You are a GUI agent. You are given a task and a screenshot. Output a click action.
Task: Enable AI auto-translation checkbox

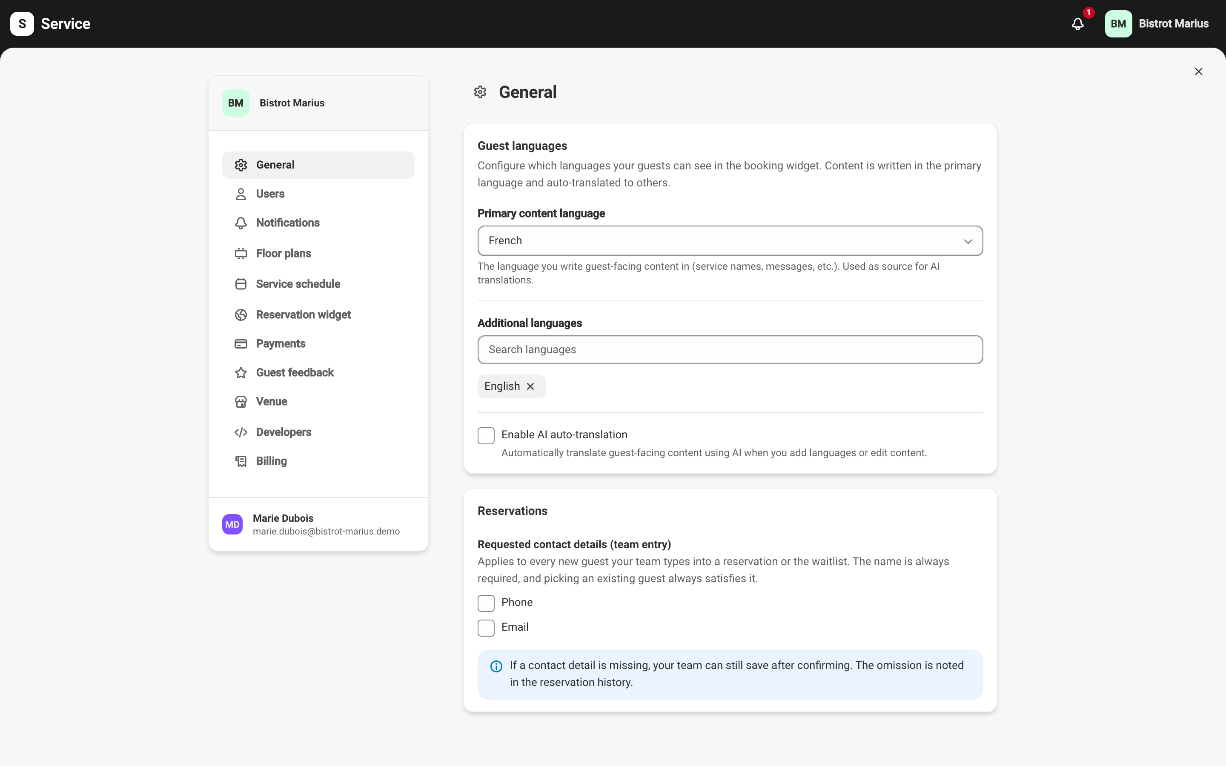486,436
